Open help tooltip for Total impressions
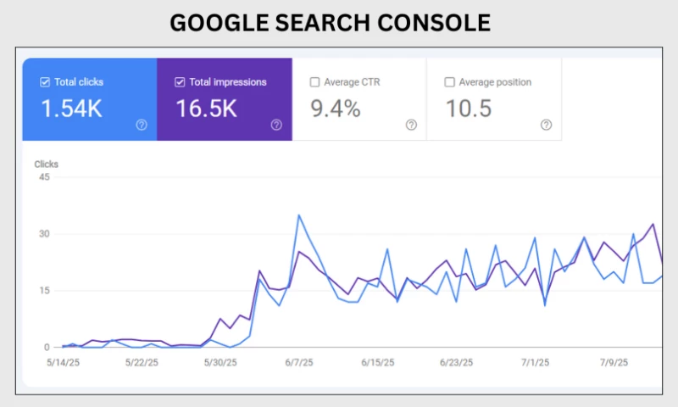The width and height of the screenshot is (678, 407). tap(276, 125)
